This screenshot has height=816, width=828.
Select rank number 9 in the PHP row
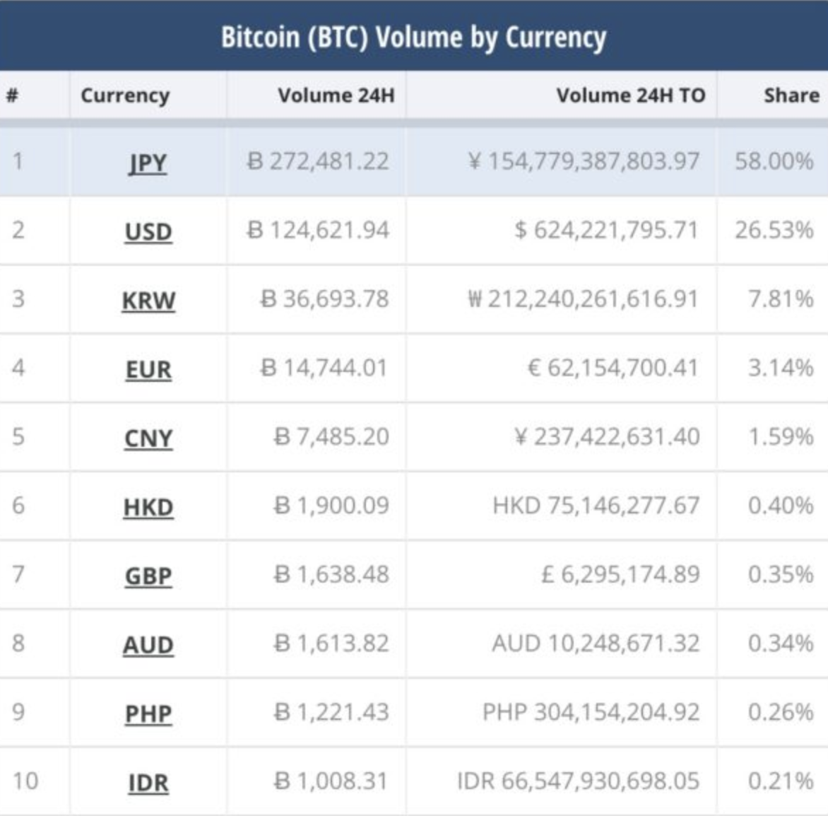18,712
